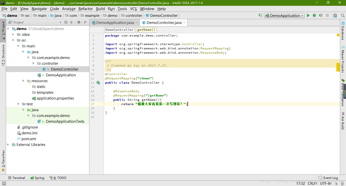346x186 pixels.
Task: Click the yellow warning marker in editor stripe
Action: click(338, 35)
